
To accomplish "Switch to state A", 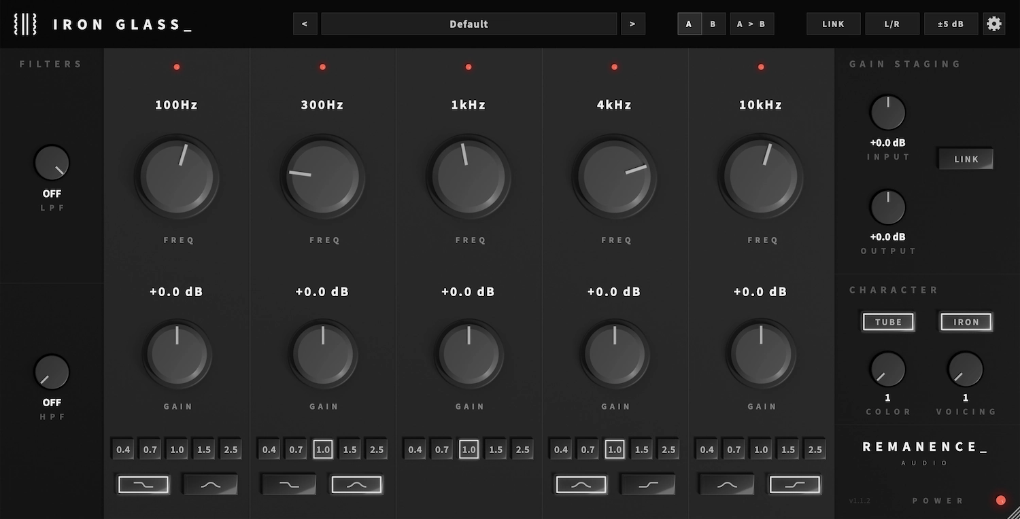I will [689, 24].
